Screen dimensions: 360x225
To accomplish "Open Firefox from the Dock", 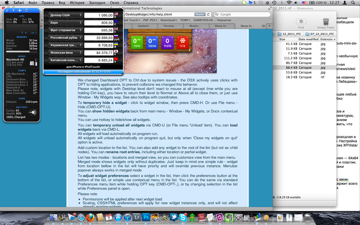I will 90,217.
